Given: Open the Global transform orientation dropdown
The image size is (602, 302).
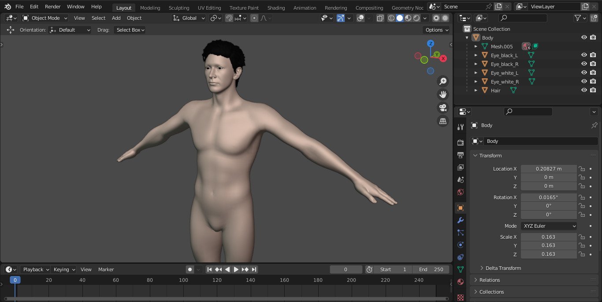Looking at the screenshot, I should coord(189,18).
